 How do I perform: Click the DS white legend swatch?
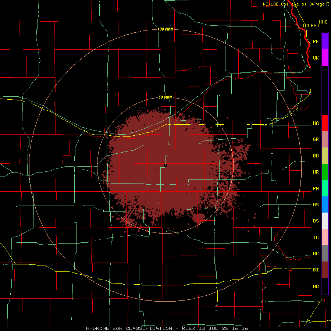click(x=325, y=221)
